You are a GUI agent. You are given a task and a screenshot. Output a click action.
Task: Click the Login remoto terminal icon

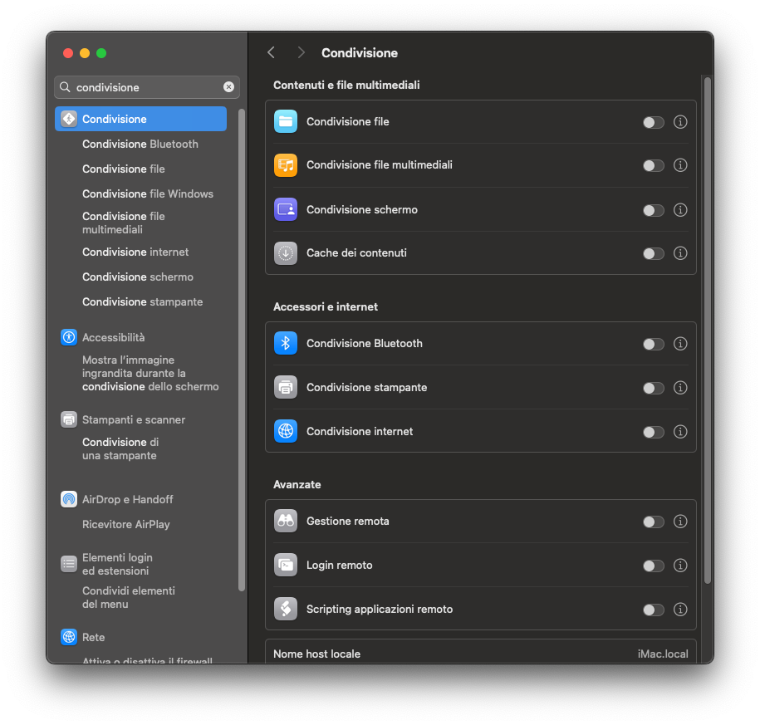coord(286,565)
